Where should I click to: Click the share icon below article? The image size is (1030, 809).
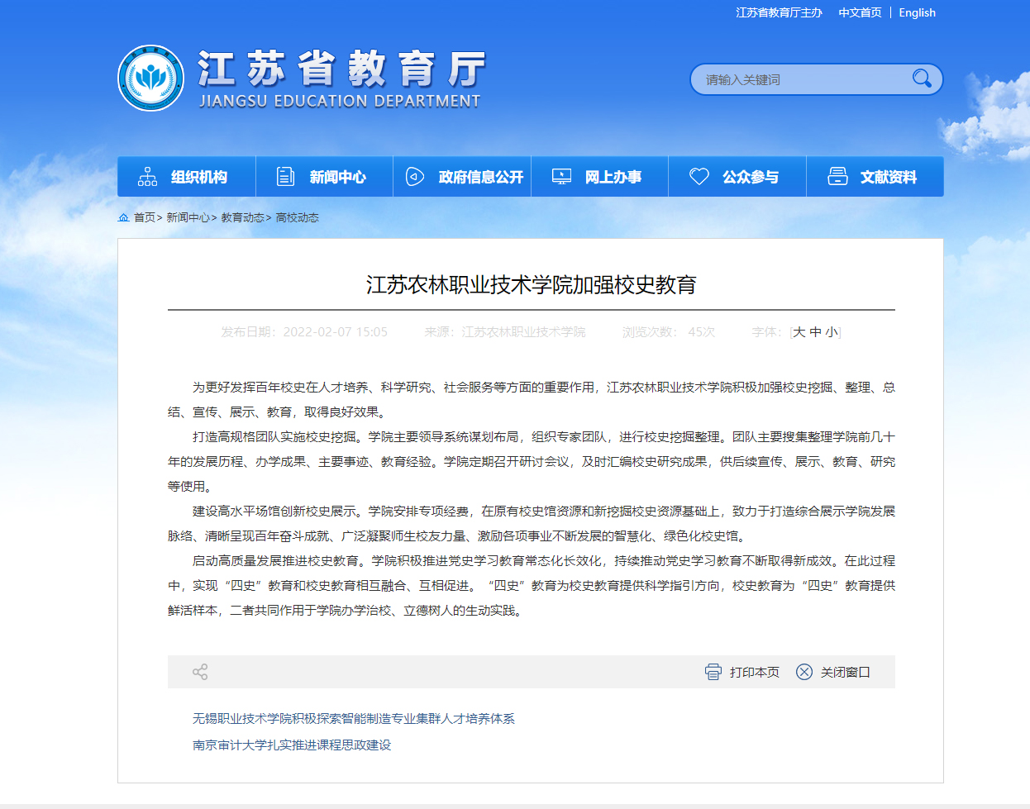(x=200, y=672)
